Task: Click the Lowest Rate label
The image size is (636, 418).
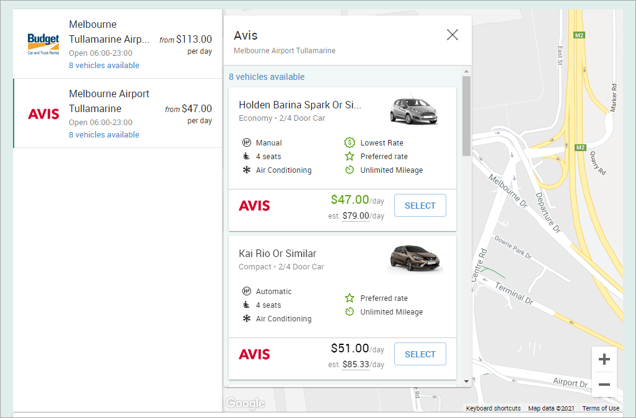Action: pos(382,143)
